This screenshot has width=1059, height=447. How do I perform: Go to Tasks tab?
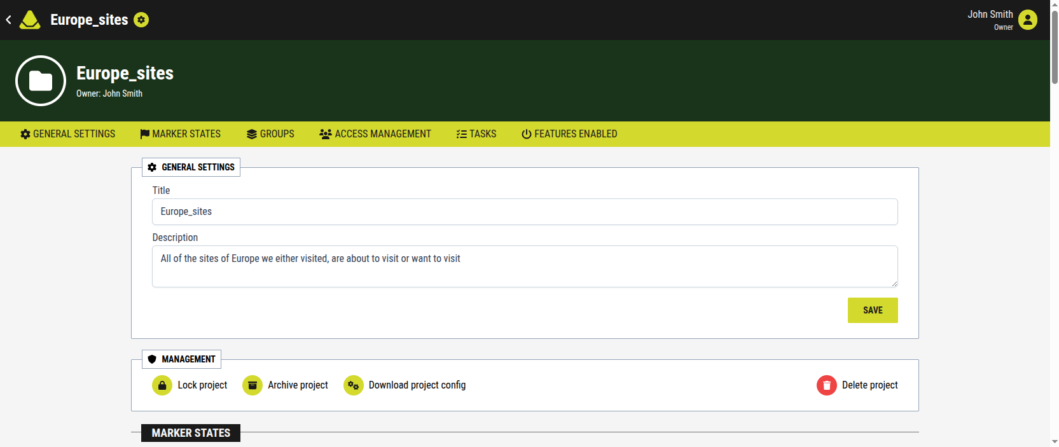tap(476, 134)
